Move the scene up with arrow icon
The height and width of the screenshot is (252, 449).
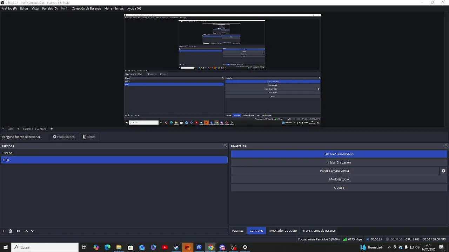(x=26, y=231)
